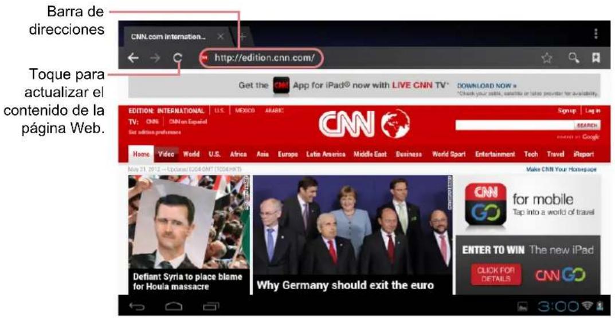The height and width of the screenshot is (318, 615).
Task: Open the iReport section
Action: tap(583, 154)
